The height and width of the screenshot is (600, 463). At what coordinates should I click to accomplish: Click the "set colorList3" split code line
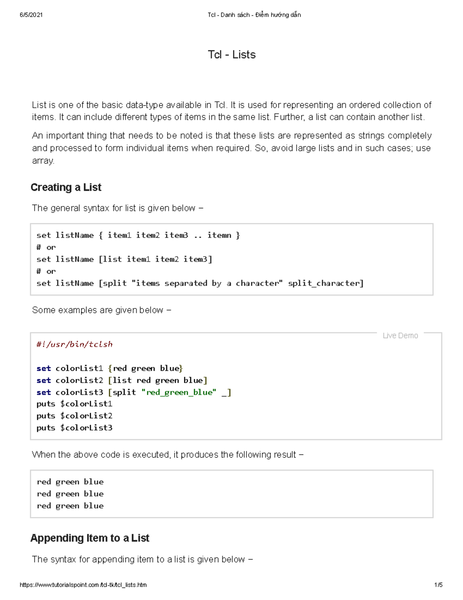pyautogui.click(x=133, y=392)
